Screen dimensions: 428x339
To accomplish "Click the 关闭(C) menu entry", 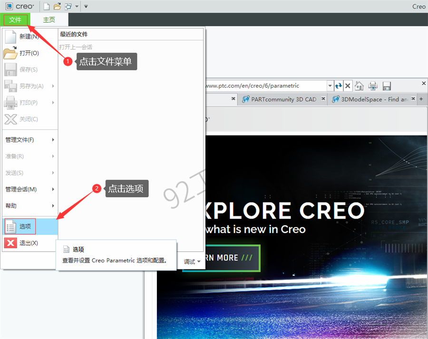I will tap(30, 119).
